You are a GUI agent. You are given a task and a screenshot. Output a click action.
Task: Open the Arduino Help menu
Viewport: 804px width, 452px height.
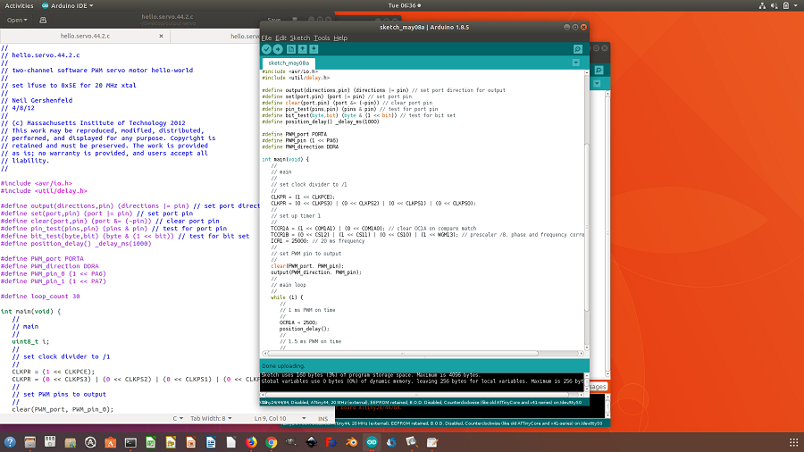pyautogui.click(x=340, y=38)
